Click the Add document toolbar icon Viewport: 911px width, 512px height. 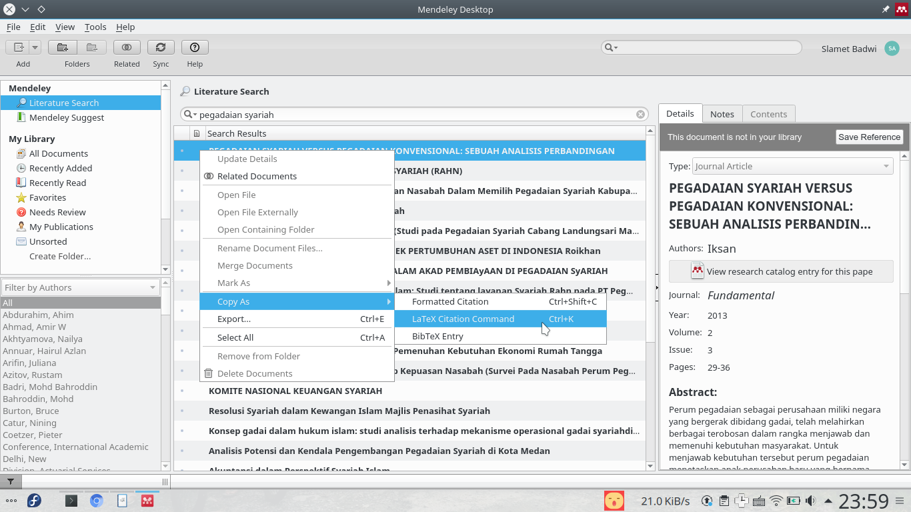(x=17, y=47)
